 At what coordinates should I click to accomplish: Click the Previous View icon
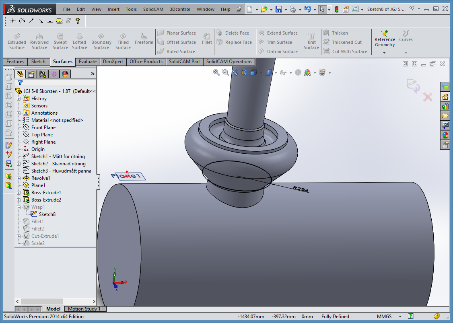coord(235,72)
